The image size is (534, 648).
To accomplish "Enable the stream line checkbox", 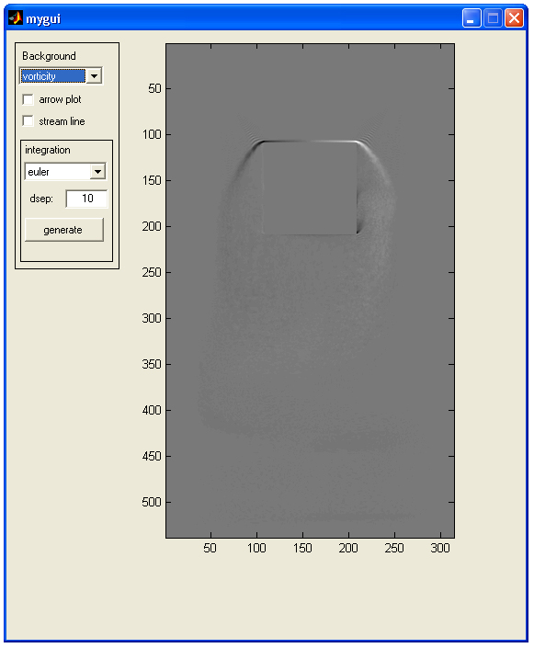I will [x=28, y=121].
